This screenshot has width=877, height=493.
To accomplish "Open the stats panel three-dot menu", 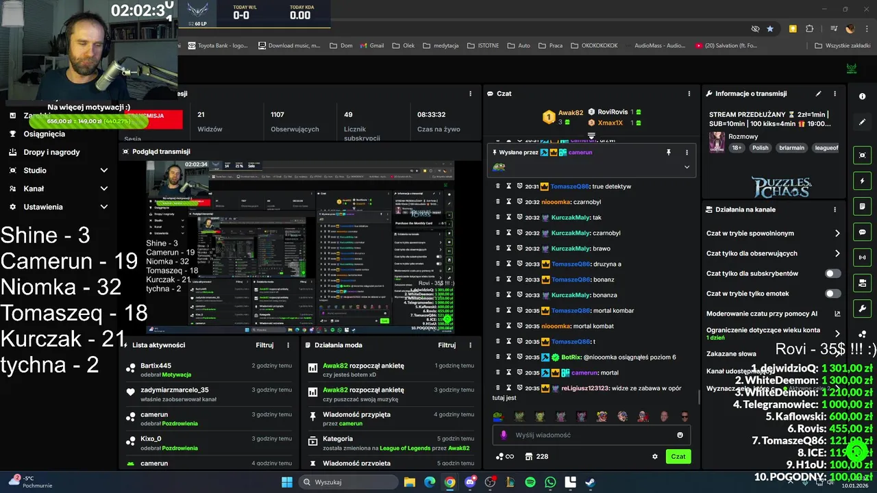I will (470, 94).
